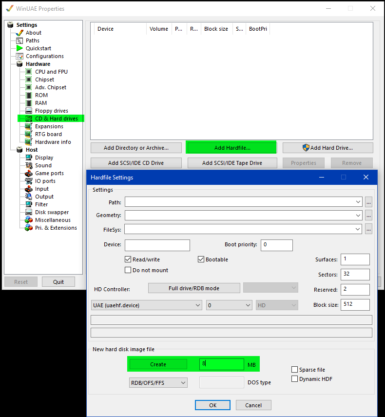Open Pri. & Extensions icon
Screen dimensions: 385x417
[x=29, y=228]
